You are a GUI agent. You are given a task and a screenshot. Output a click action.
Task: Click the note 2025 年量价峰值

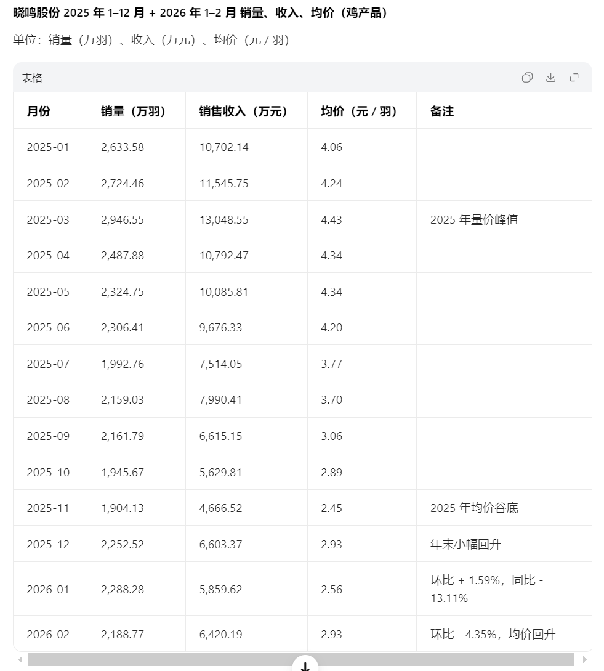click(x=474, y=220)
